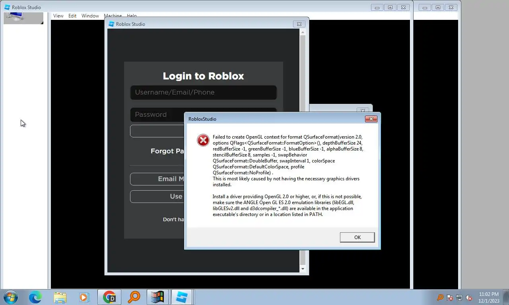Open the Help menu

point(132,15)
